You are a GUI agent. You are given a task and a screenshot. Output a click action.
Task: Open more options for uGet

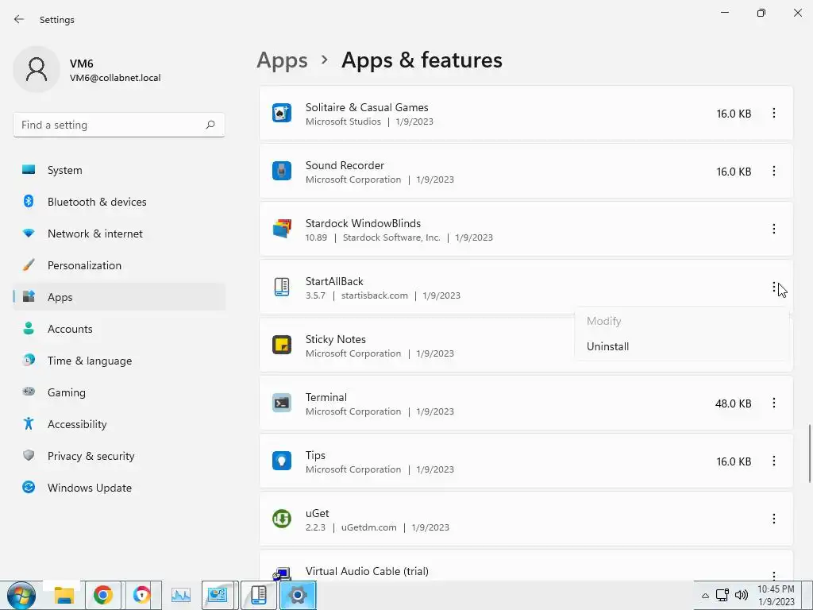(x=773, y=519)
